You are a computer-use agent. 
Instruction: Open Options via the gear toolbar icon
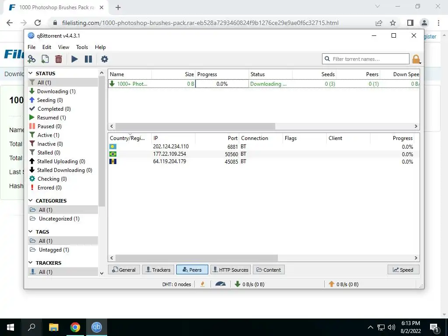105,59
